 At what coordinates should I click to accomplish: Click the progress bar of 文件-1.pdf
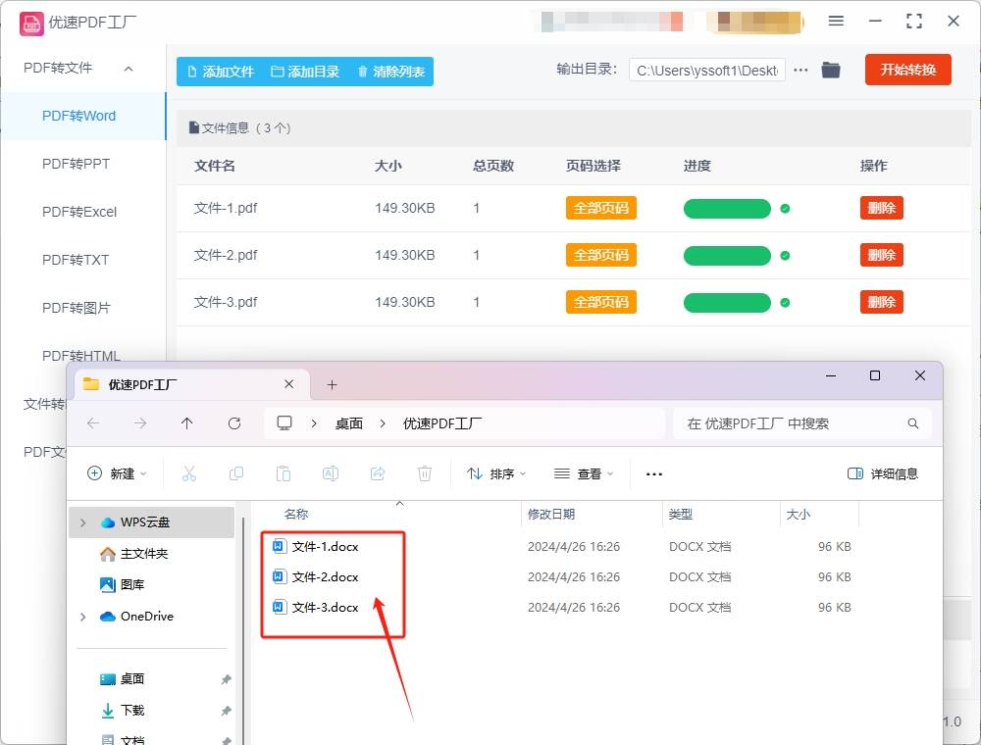[x=727, y=209]
